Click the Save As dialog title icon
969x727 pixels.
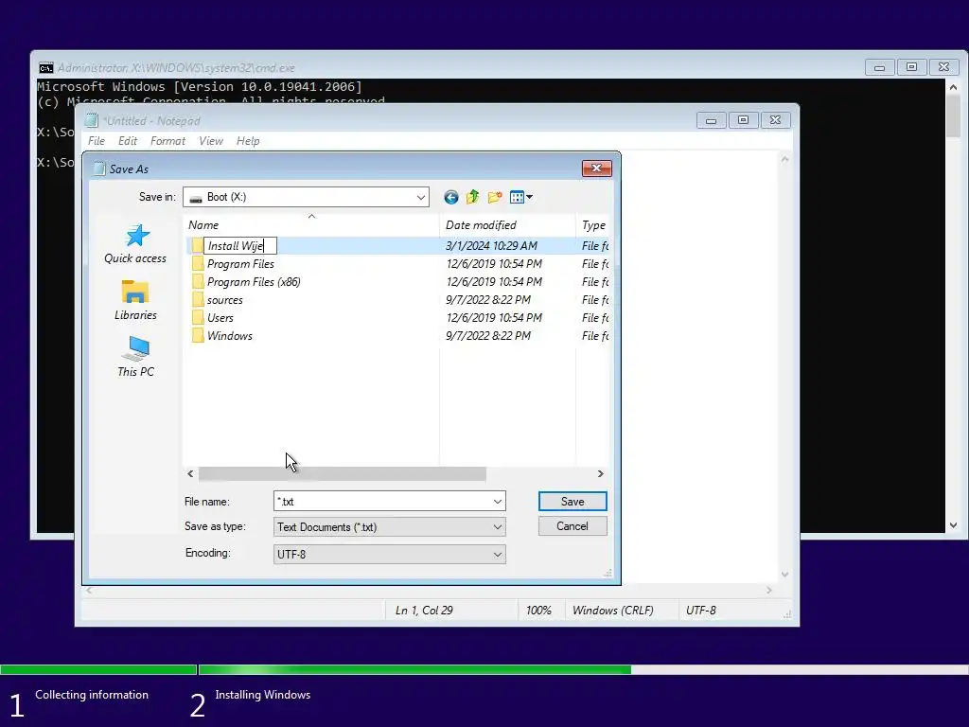(98, 168)
